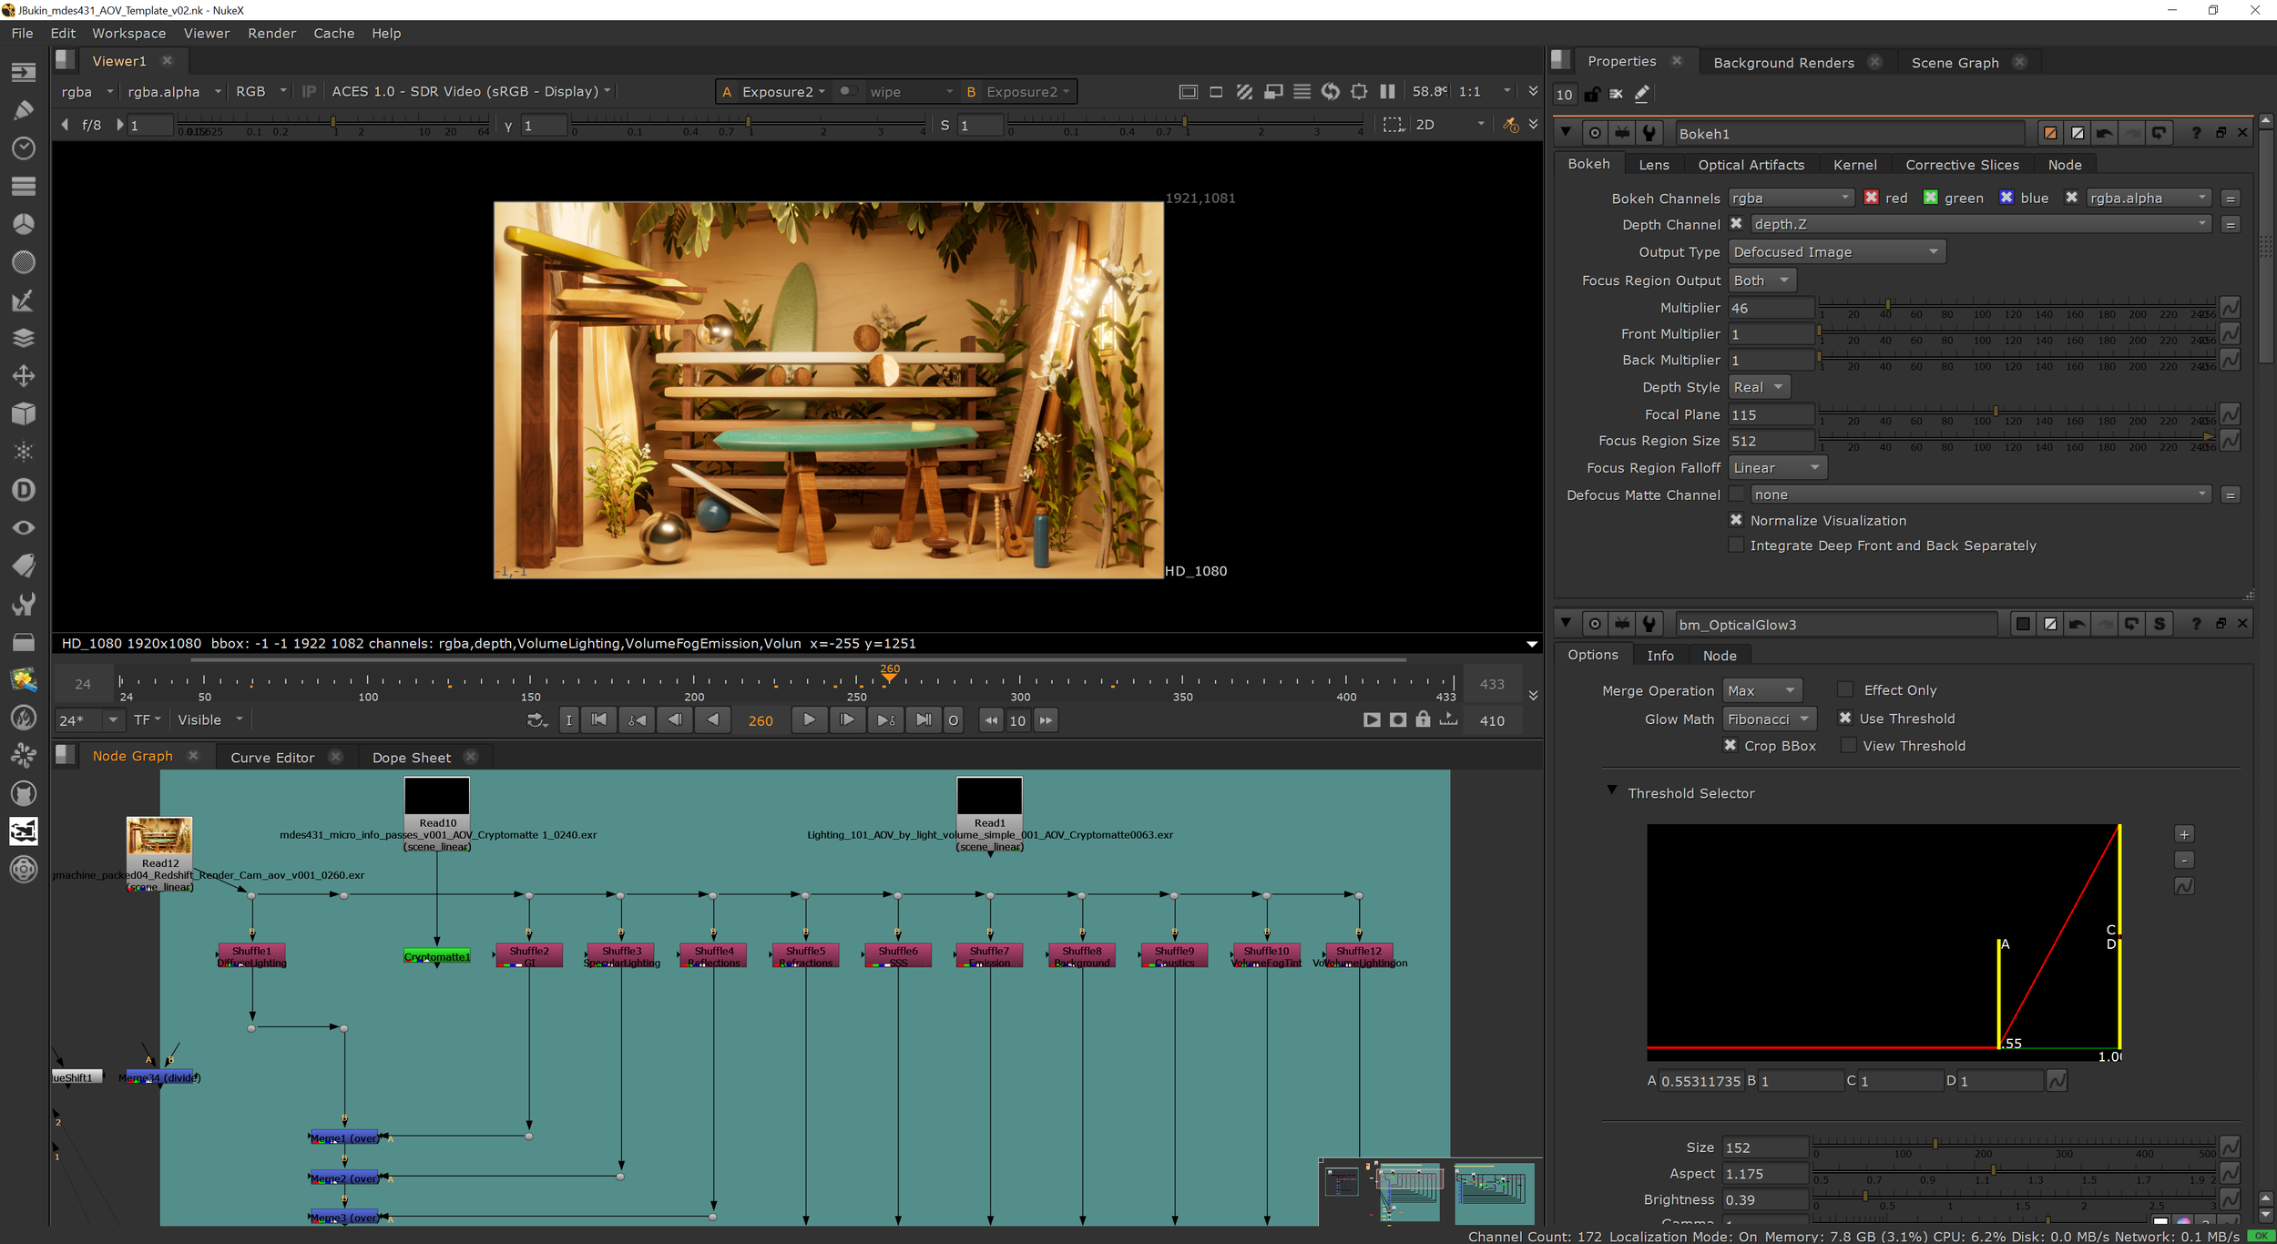Screen dimensions: 2277x1244
Task: Switch to the Curve Editor tab
Action: [271, 758]
